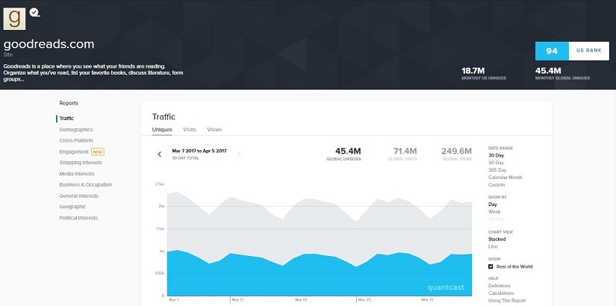Select Calendar Month date range
This screenshot has height=306, width=616.
coord(505,178)
